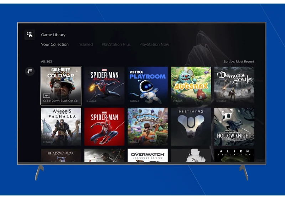
Task: Open the Shadow of War tile
Action: [61, 155]
